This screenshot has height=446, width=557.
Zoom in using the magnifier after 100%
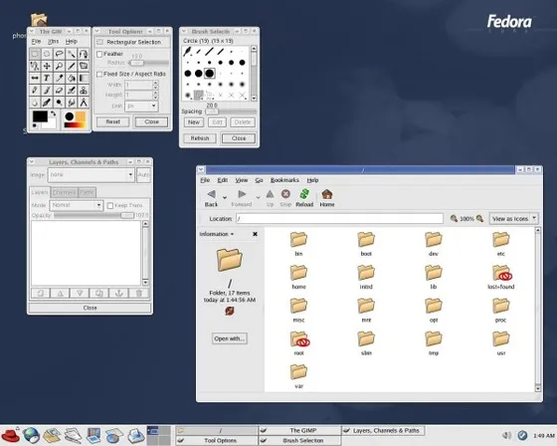click(479, 218)
